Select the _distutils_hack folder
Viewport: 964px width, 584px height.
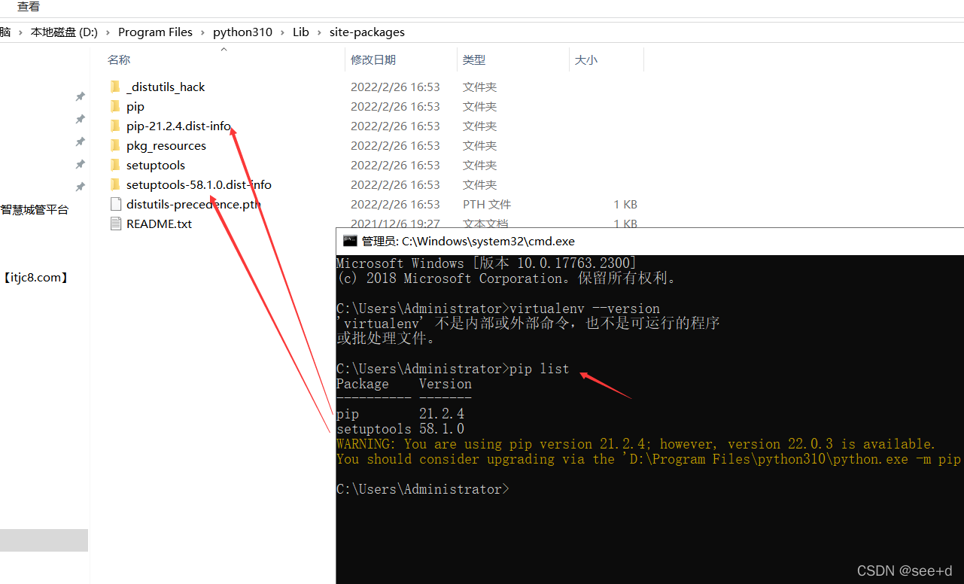click(165, 87)
